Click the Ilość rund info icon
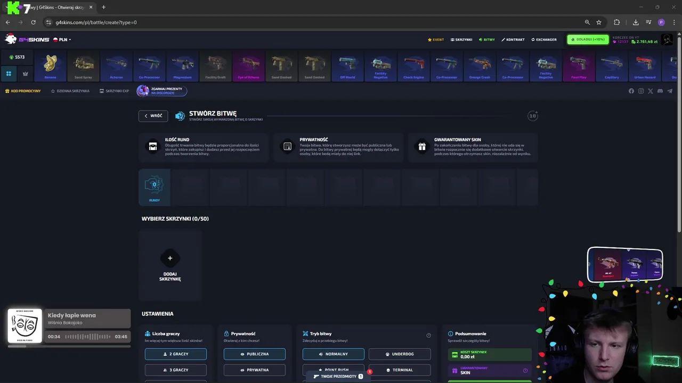682x383 pixels. (153, 146)
